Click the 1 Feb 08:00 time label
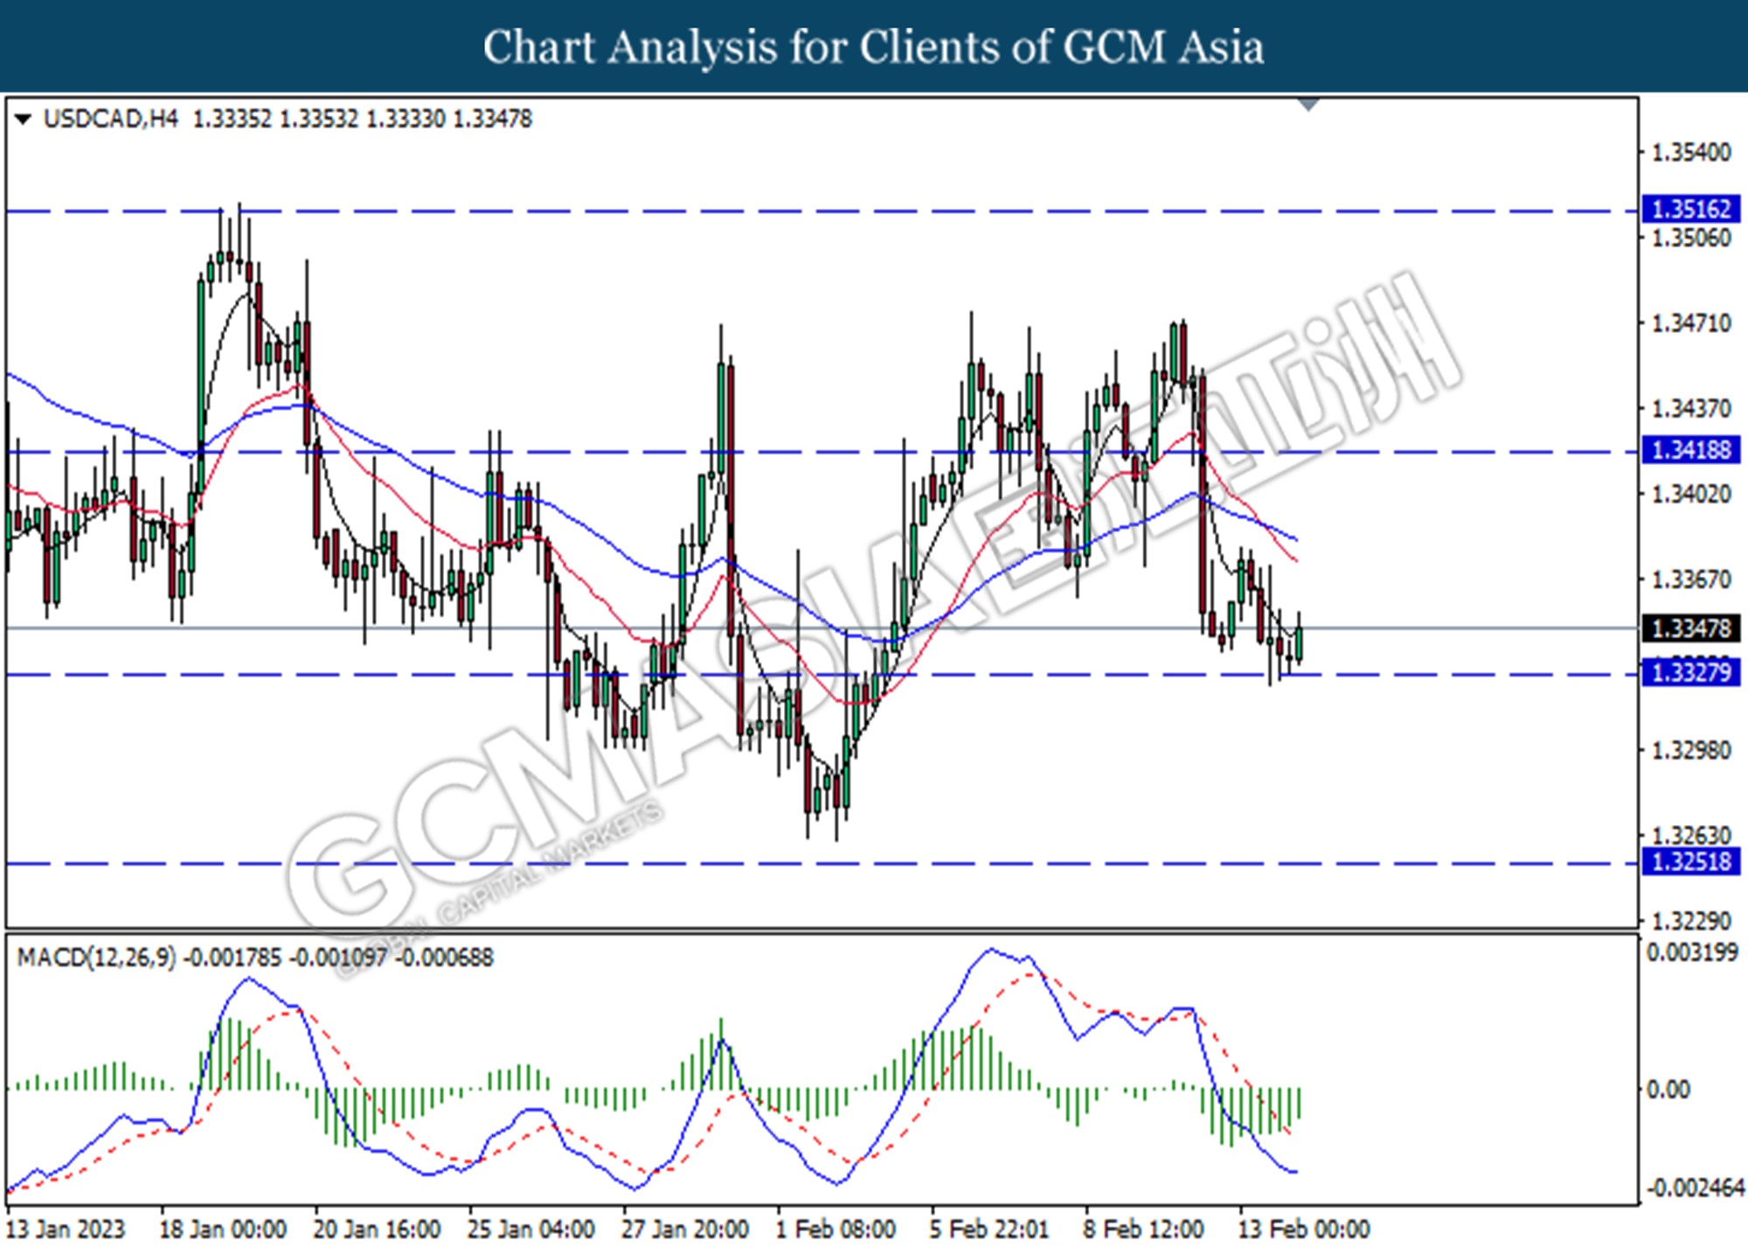Image resolution: width=1748 pixels, height=1248 pixels. tap(836, 1230)
